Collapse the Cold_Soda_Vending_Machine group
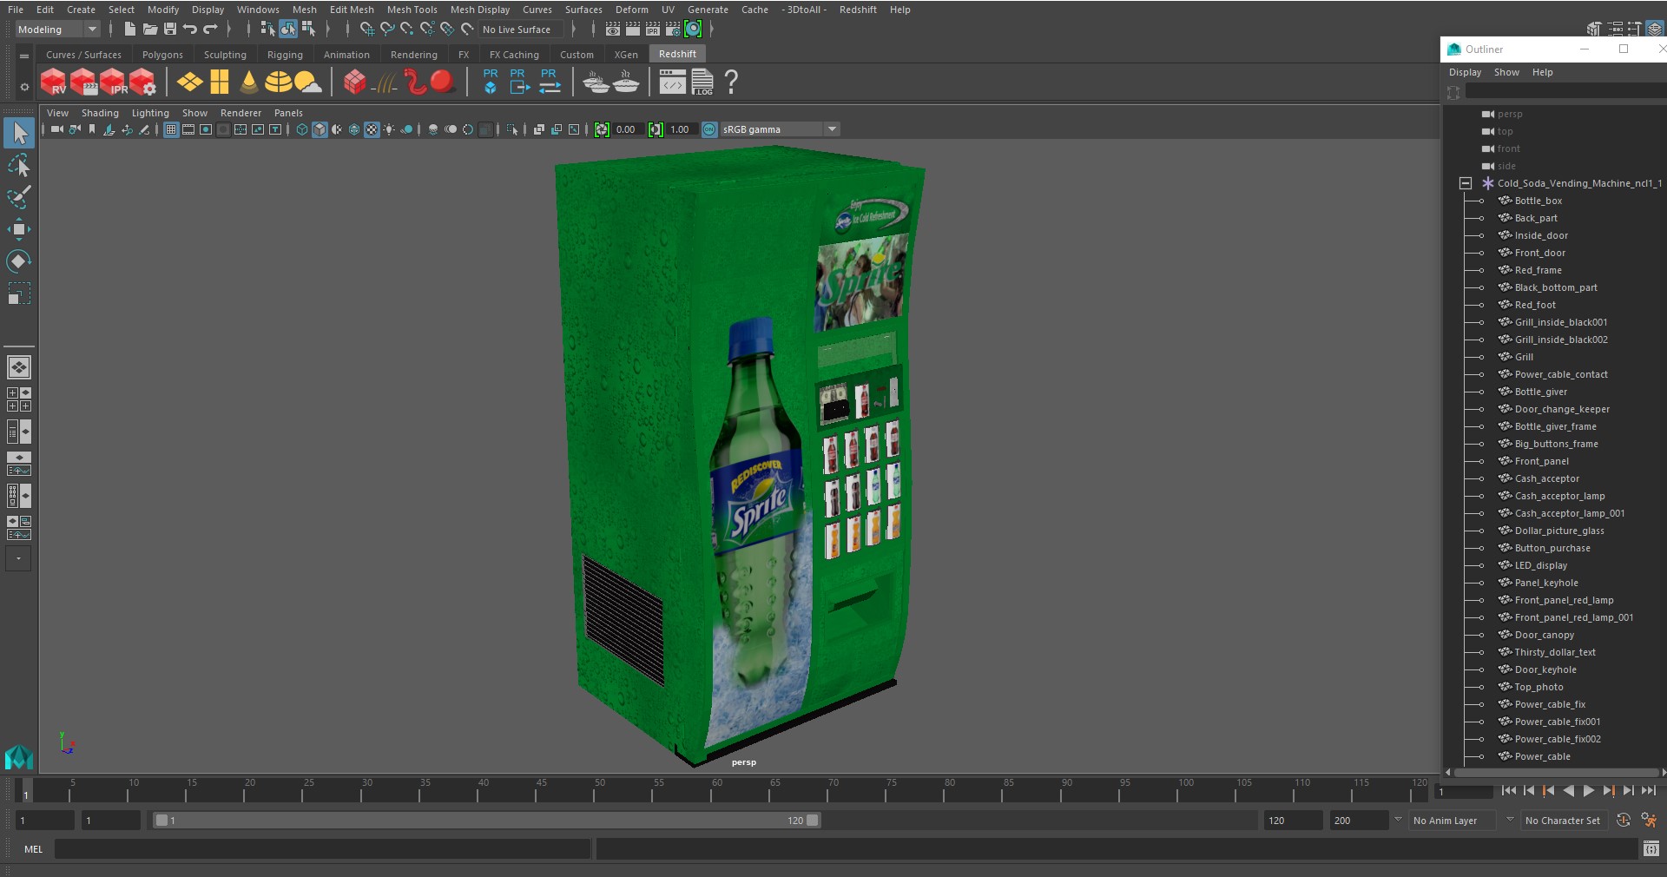 pyautogui.click(x=1466, y=183)
